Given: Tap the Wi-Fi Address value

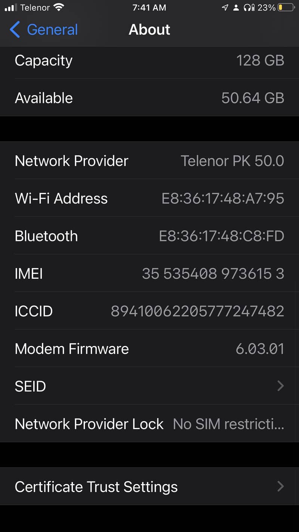Looking at the screenshot, I should pos(223,198).
